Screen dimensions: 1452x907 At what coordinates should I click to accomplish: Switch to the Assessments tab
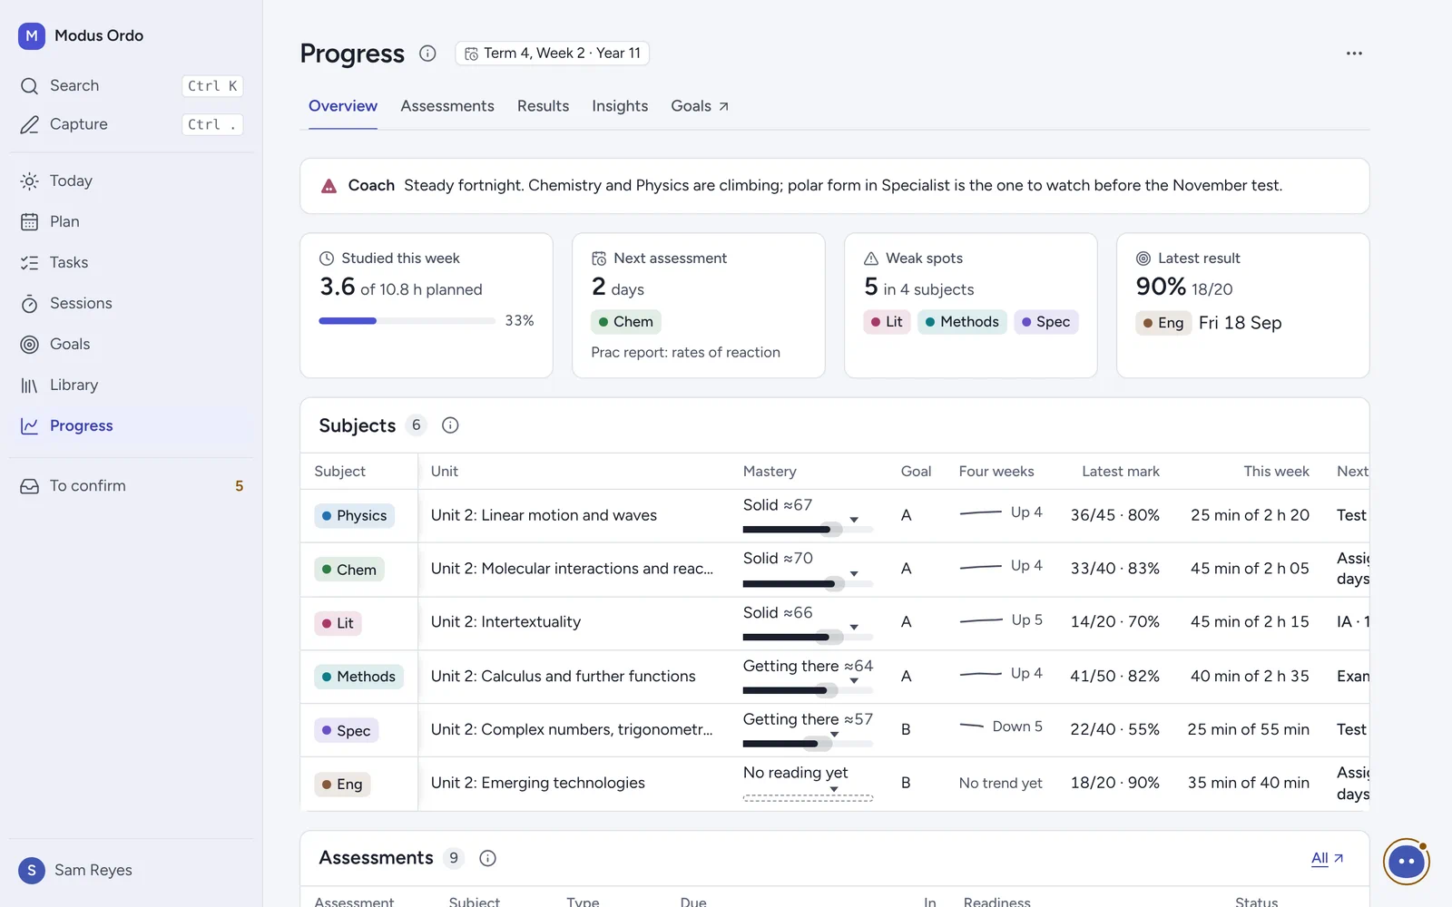click(x=447, y=106)
